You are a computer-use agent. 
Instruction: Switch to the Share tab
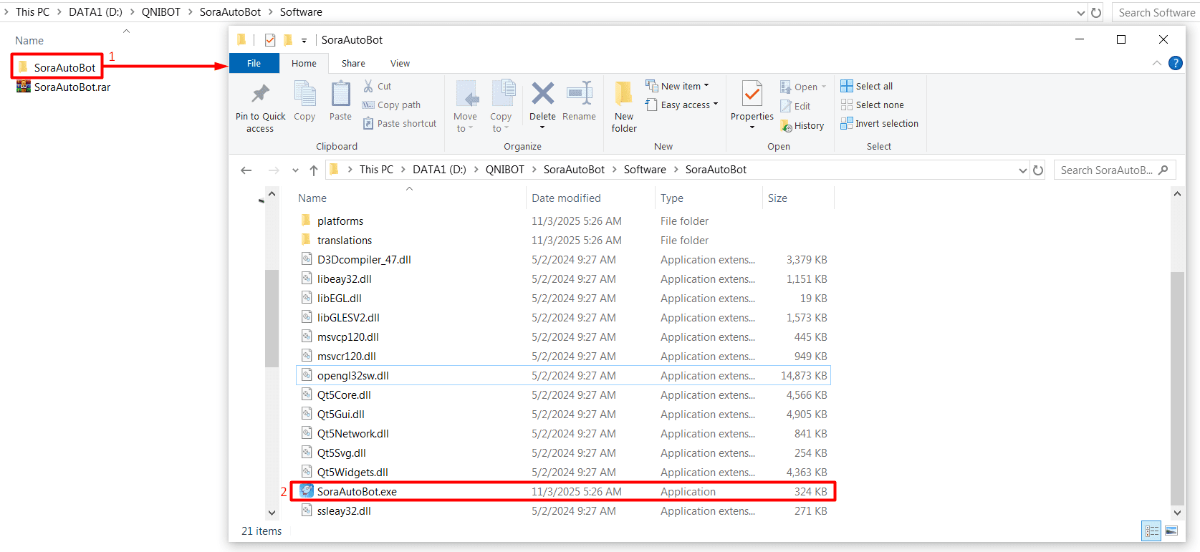(x=353, y=63)
